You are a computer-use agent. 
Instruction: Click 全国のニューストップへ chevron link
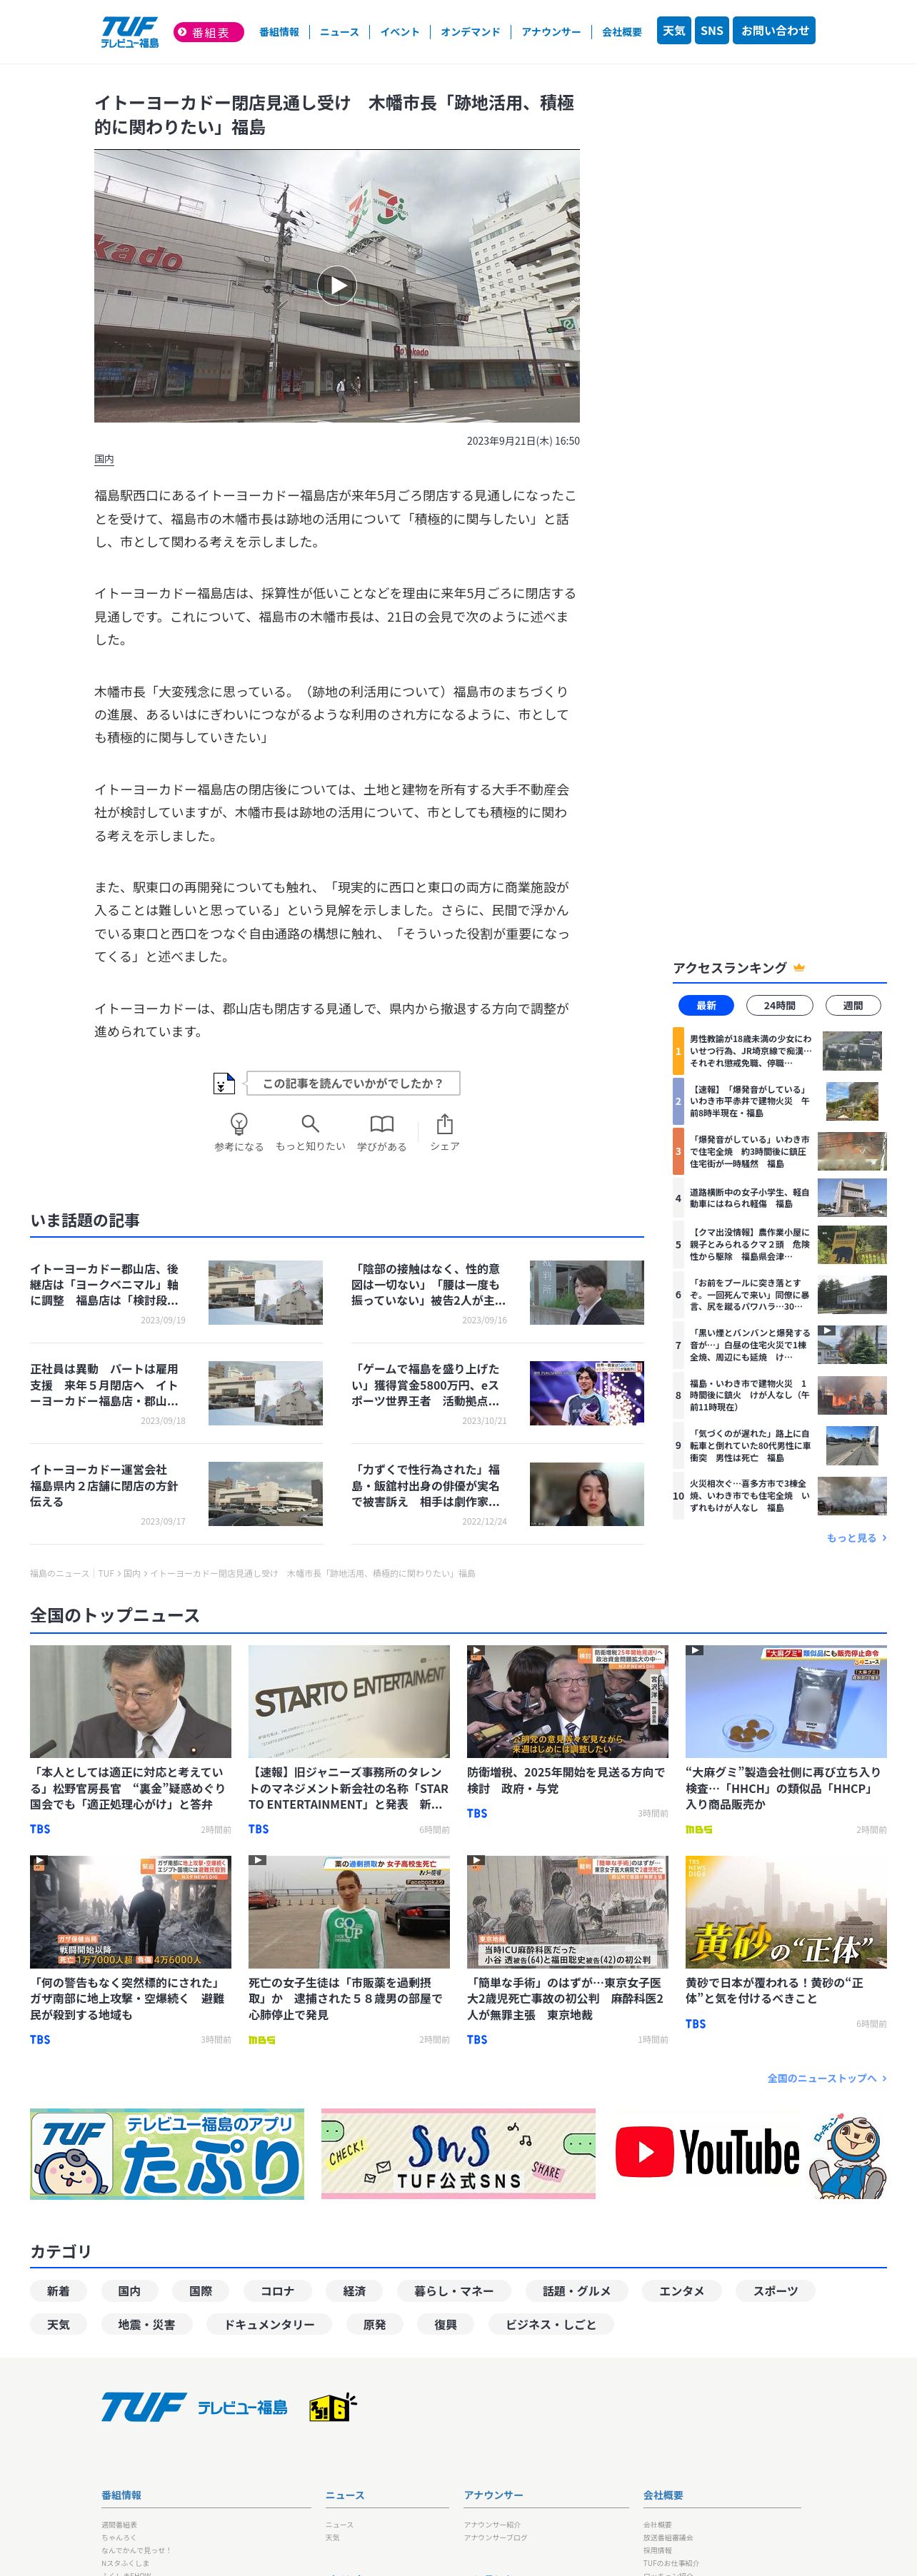pos(827,2077)
